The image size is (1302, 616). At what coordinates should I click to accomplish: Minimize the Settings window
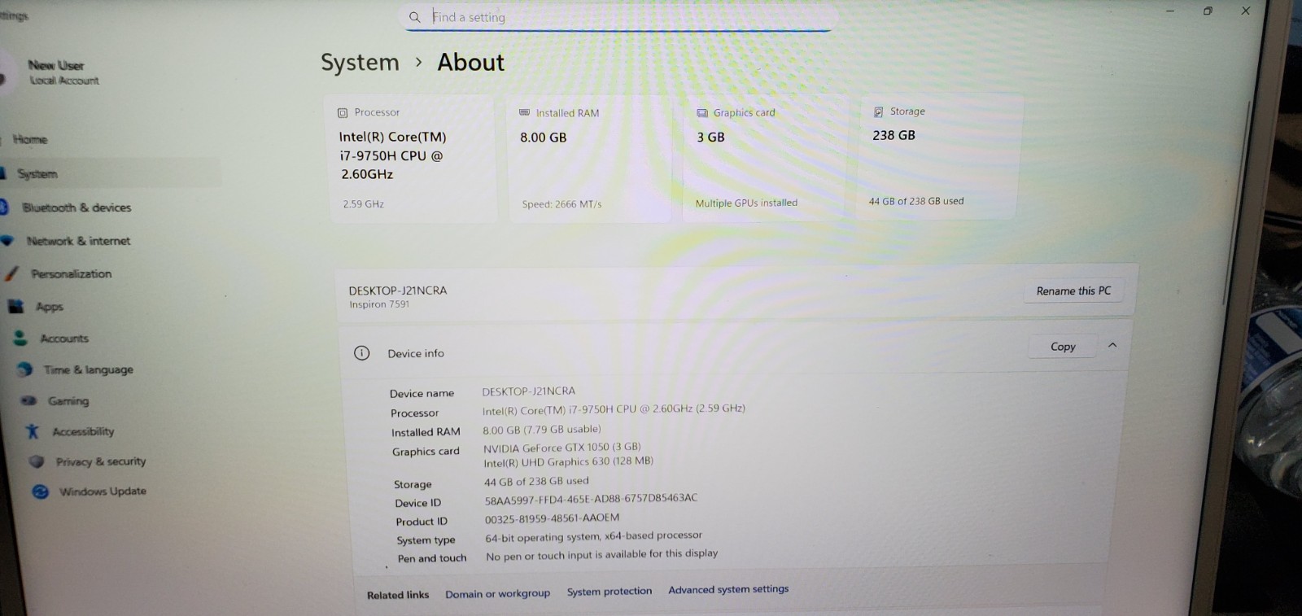[x=1170, y=11]
